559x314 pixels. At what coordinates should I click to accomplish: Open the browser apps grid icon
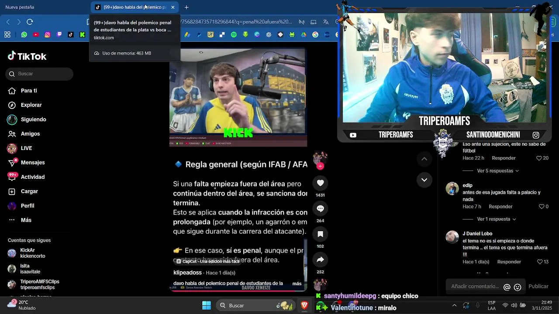(7, 34)
